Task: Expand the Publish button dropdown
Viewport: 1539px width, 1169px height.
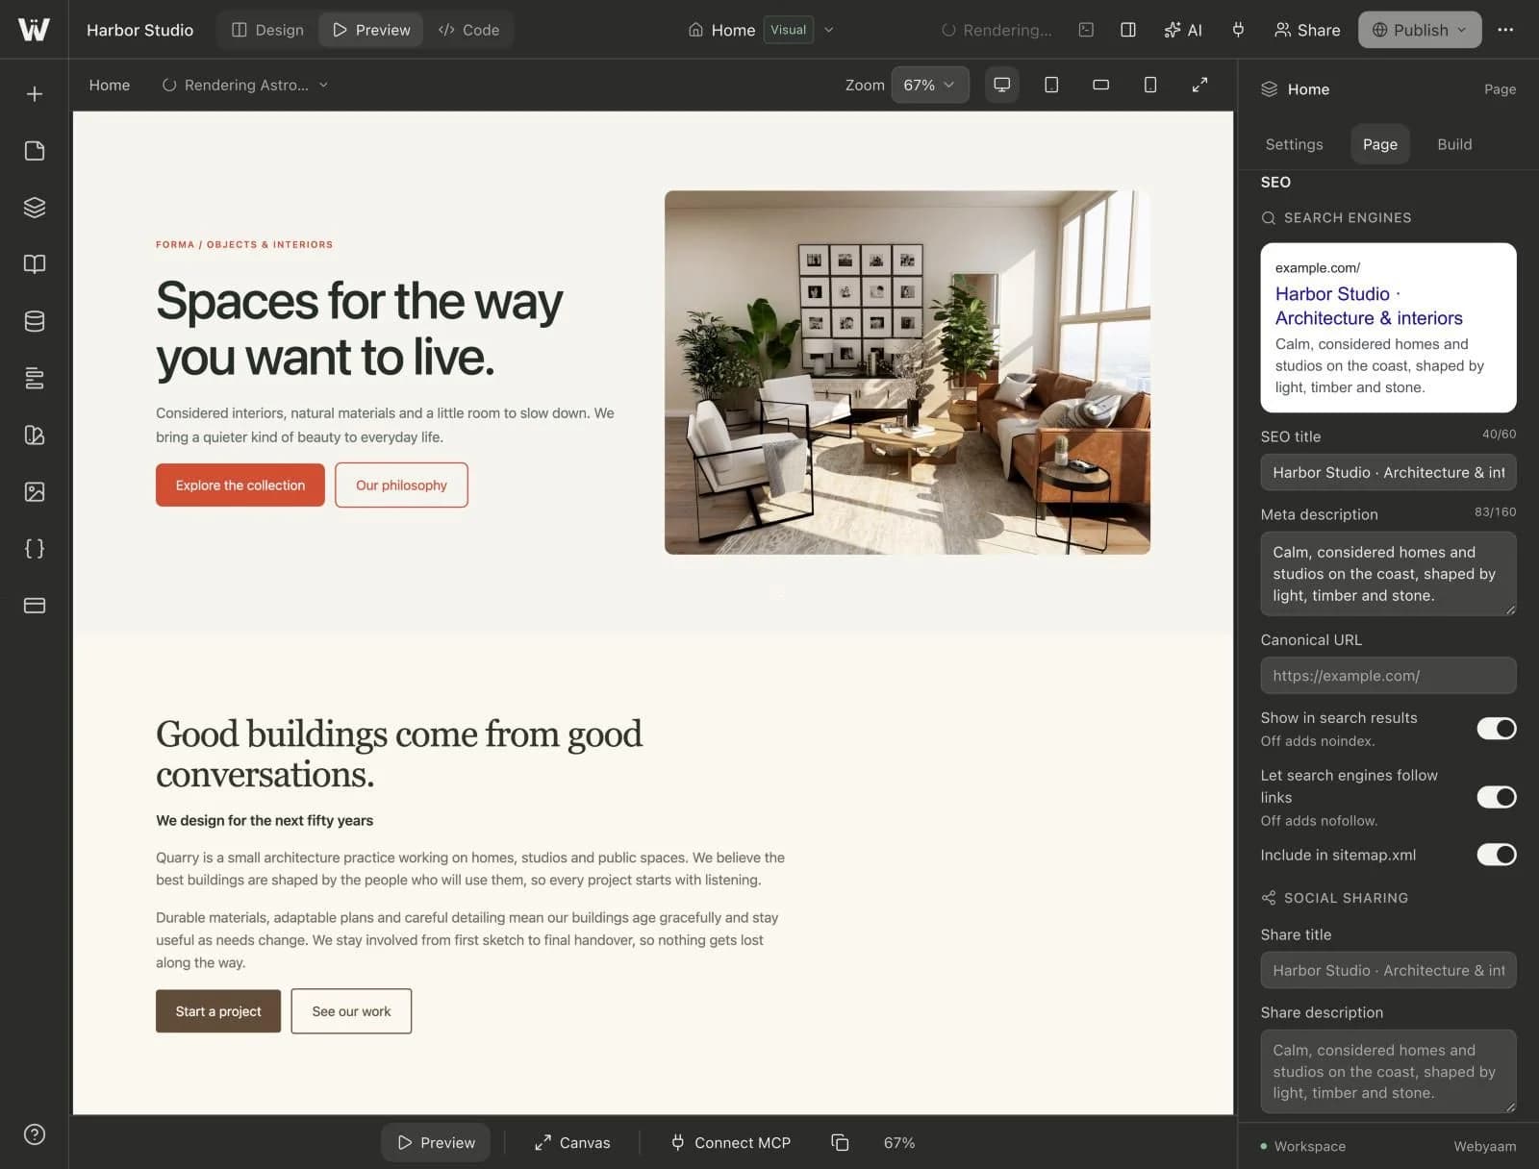Action: 1420,30
